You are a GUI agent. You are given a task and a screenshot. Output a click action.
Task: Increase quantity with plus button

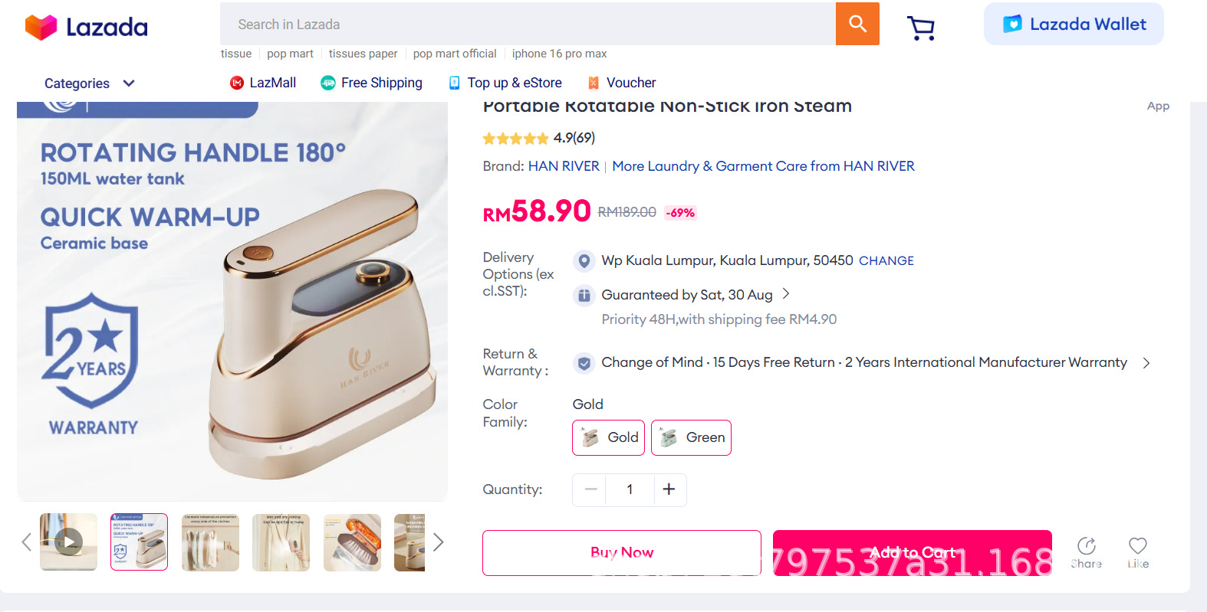pyautogui.click(x=669, y=489)
